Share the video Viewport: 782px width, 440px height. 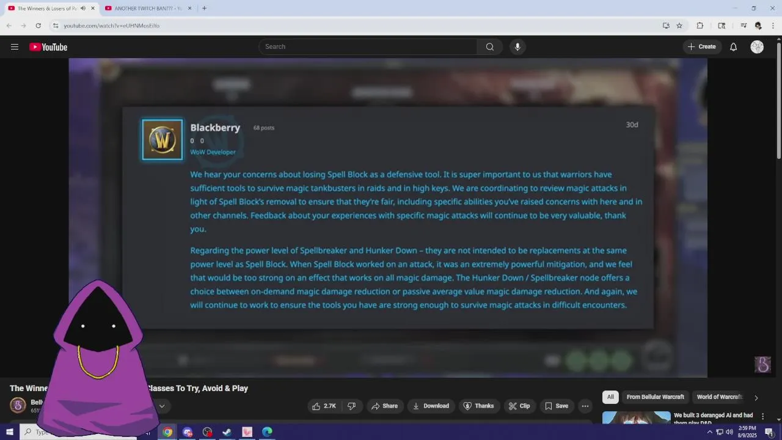384,406
